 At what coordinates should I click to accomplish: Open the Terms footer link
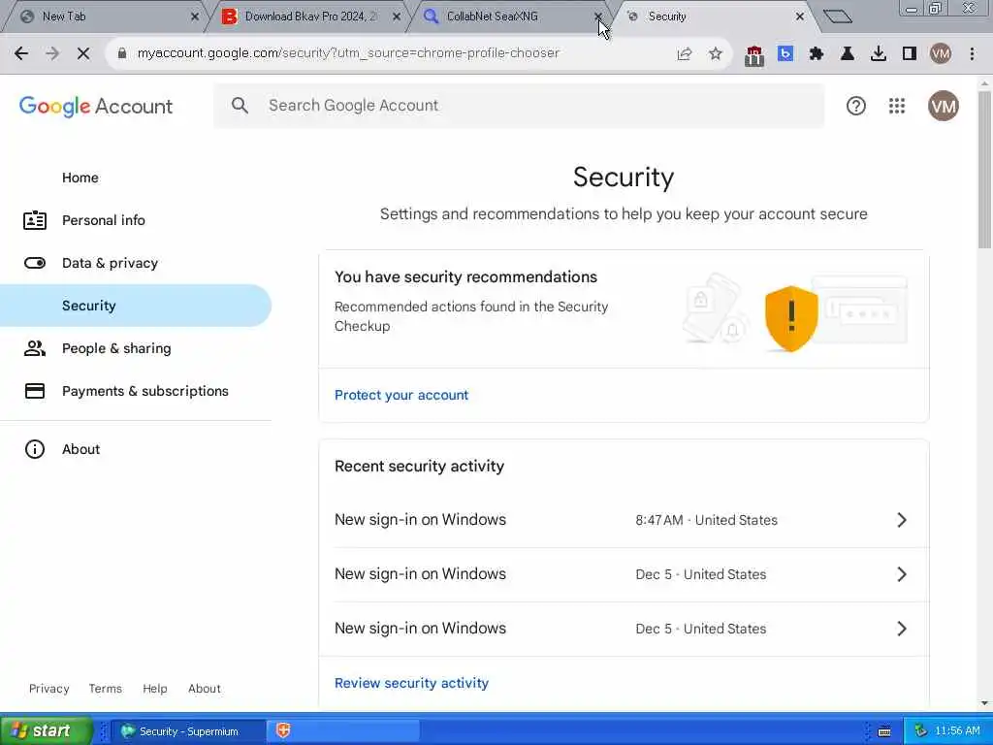(105, 689)
